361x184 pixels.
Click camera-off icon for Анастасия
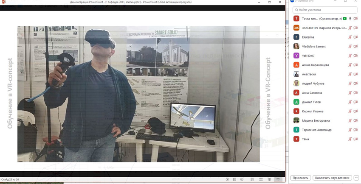pyautogui.click(x=356, y=74)
